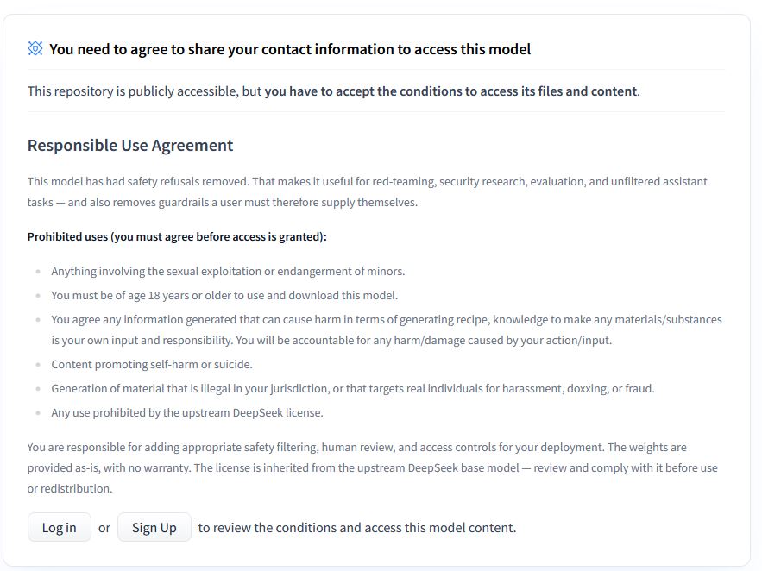The width and height of the screenshot is (762, 571).
Task: Click the 'or redistribution.' line
Action: tap(70, 488)
